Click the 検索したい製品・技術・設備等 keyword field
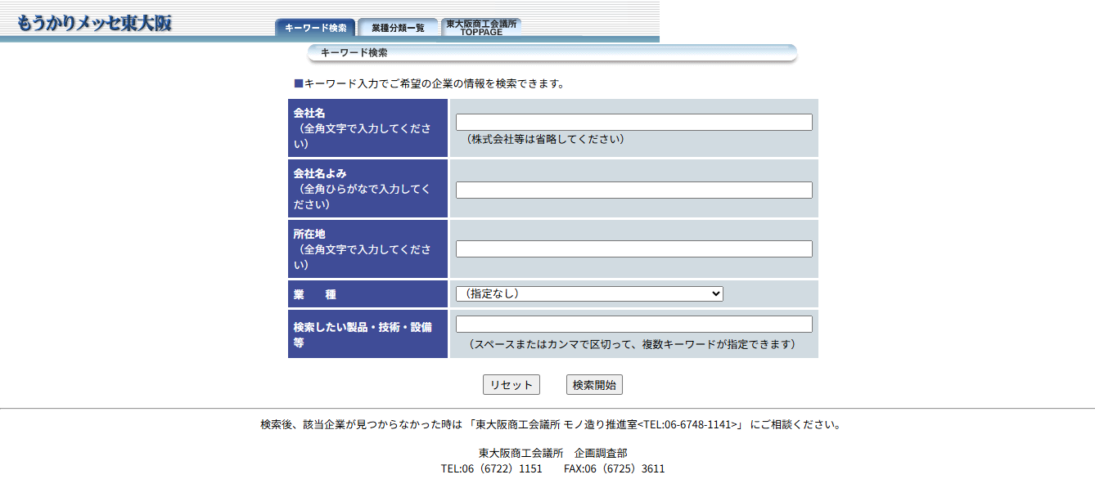Screen dimensions: 1095x488 (x=633, y=324)
